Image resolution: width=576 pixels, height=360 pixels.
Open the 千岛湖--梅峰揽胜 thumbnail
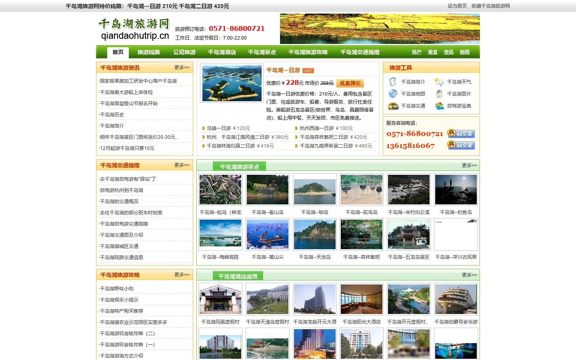point(220,234)
